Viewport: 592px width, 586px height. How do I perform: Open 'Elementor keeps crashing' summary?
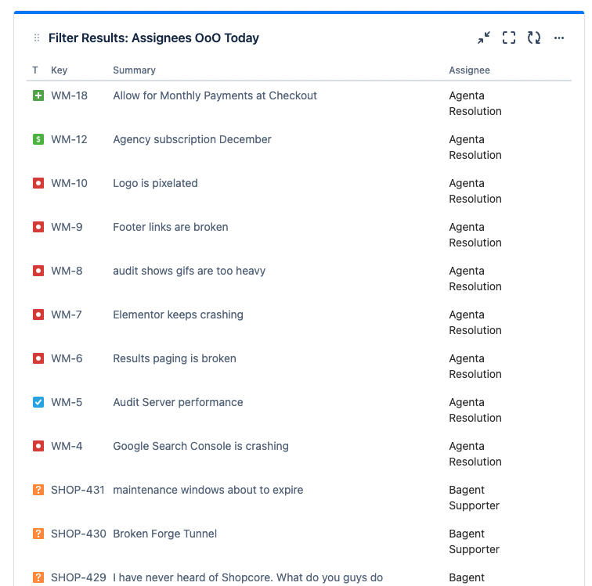click(x=179, y=315)
